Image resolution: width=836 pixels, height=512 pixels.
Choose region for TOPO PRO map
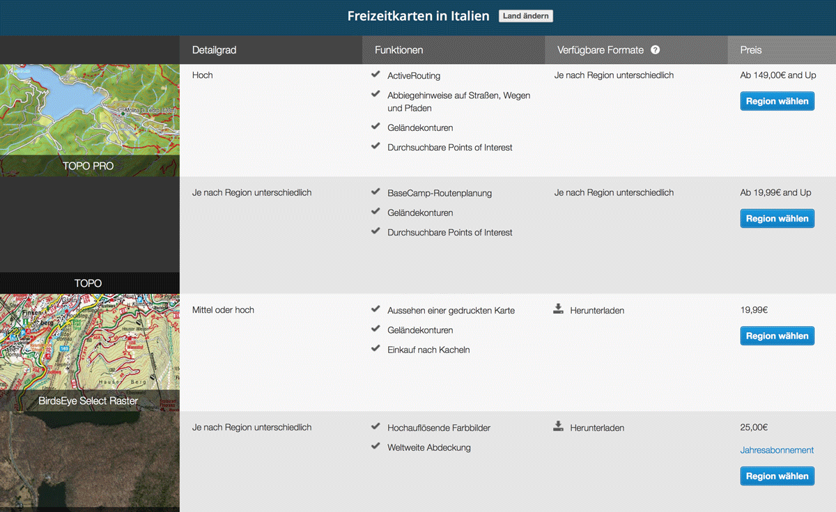tap(777, 101)
